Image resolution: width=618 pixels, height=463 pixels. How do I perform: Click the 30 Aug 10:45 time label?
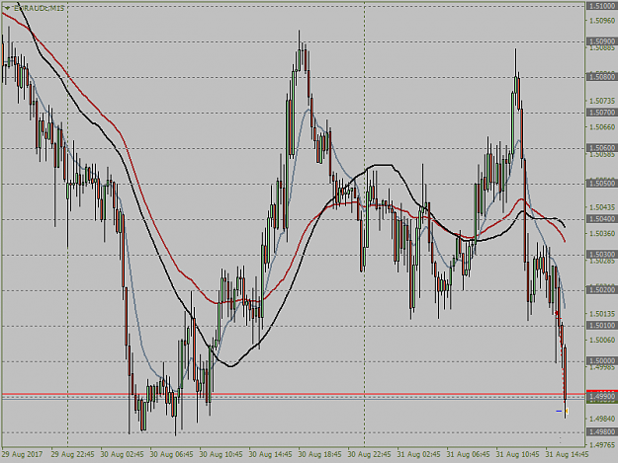coord(221,454)
